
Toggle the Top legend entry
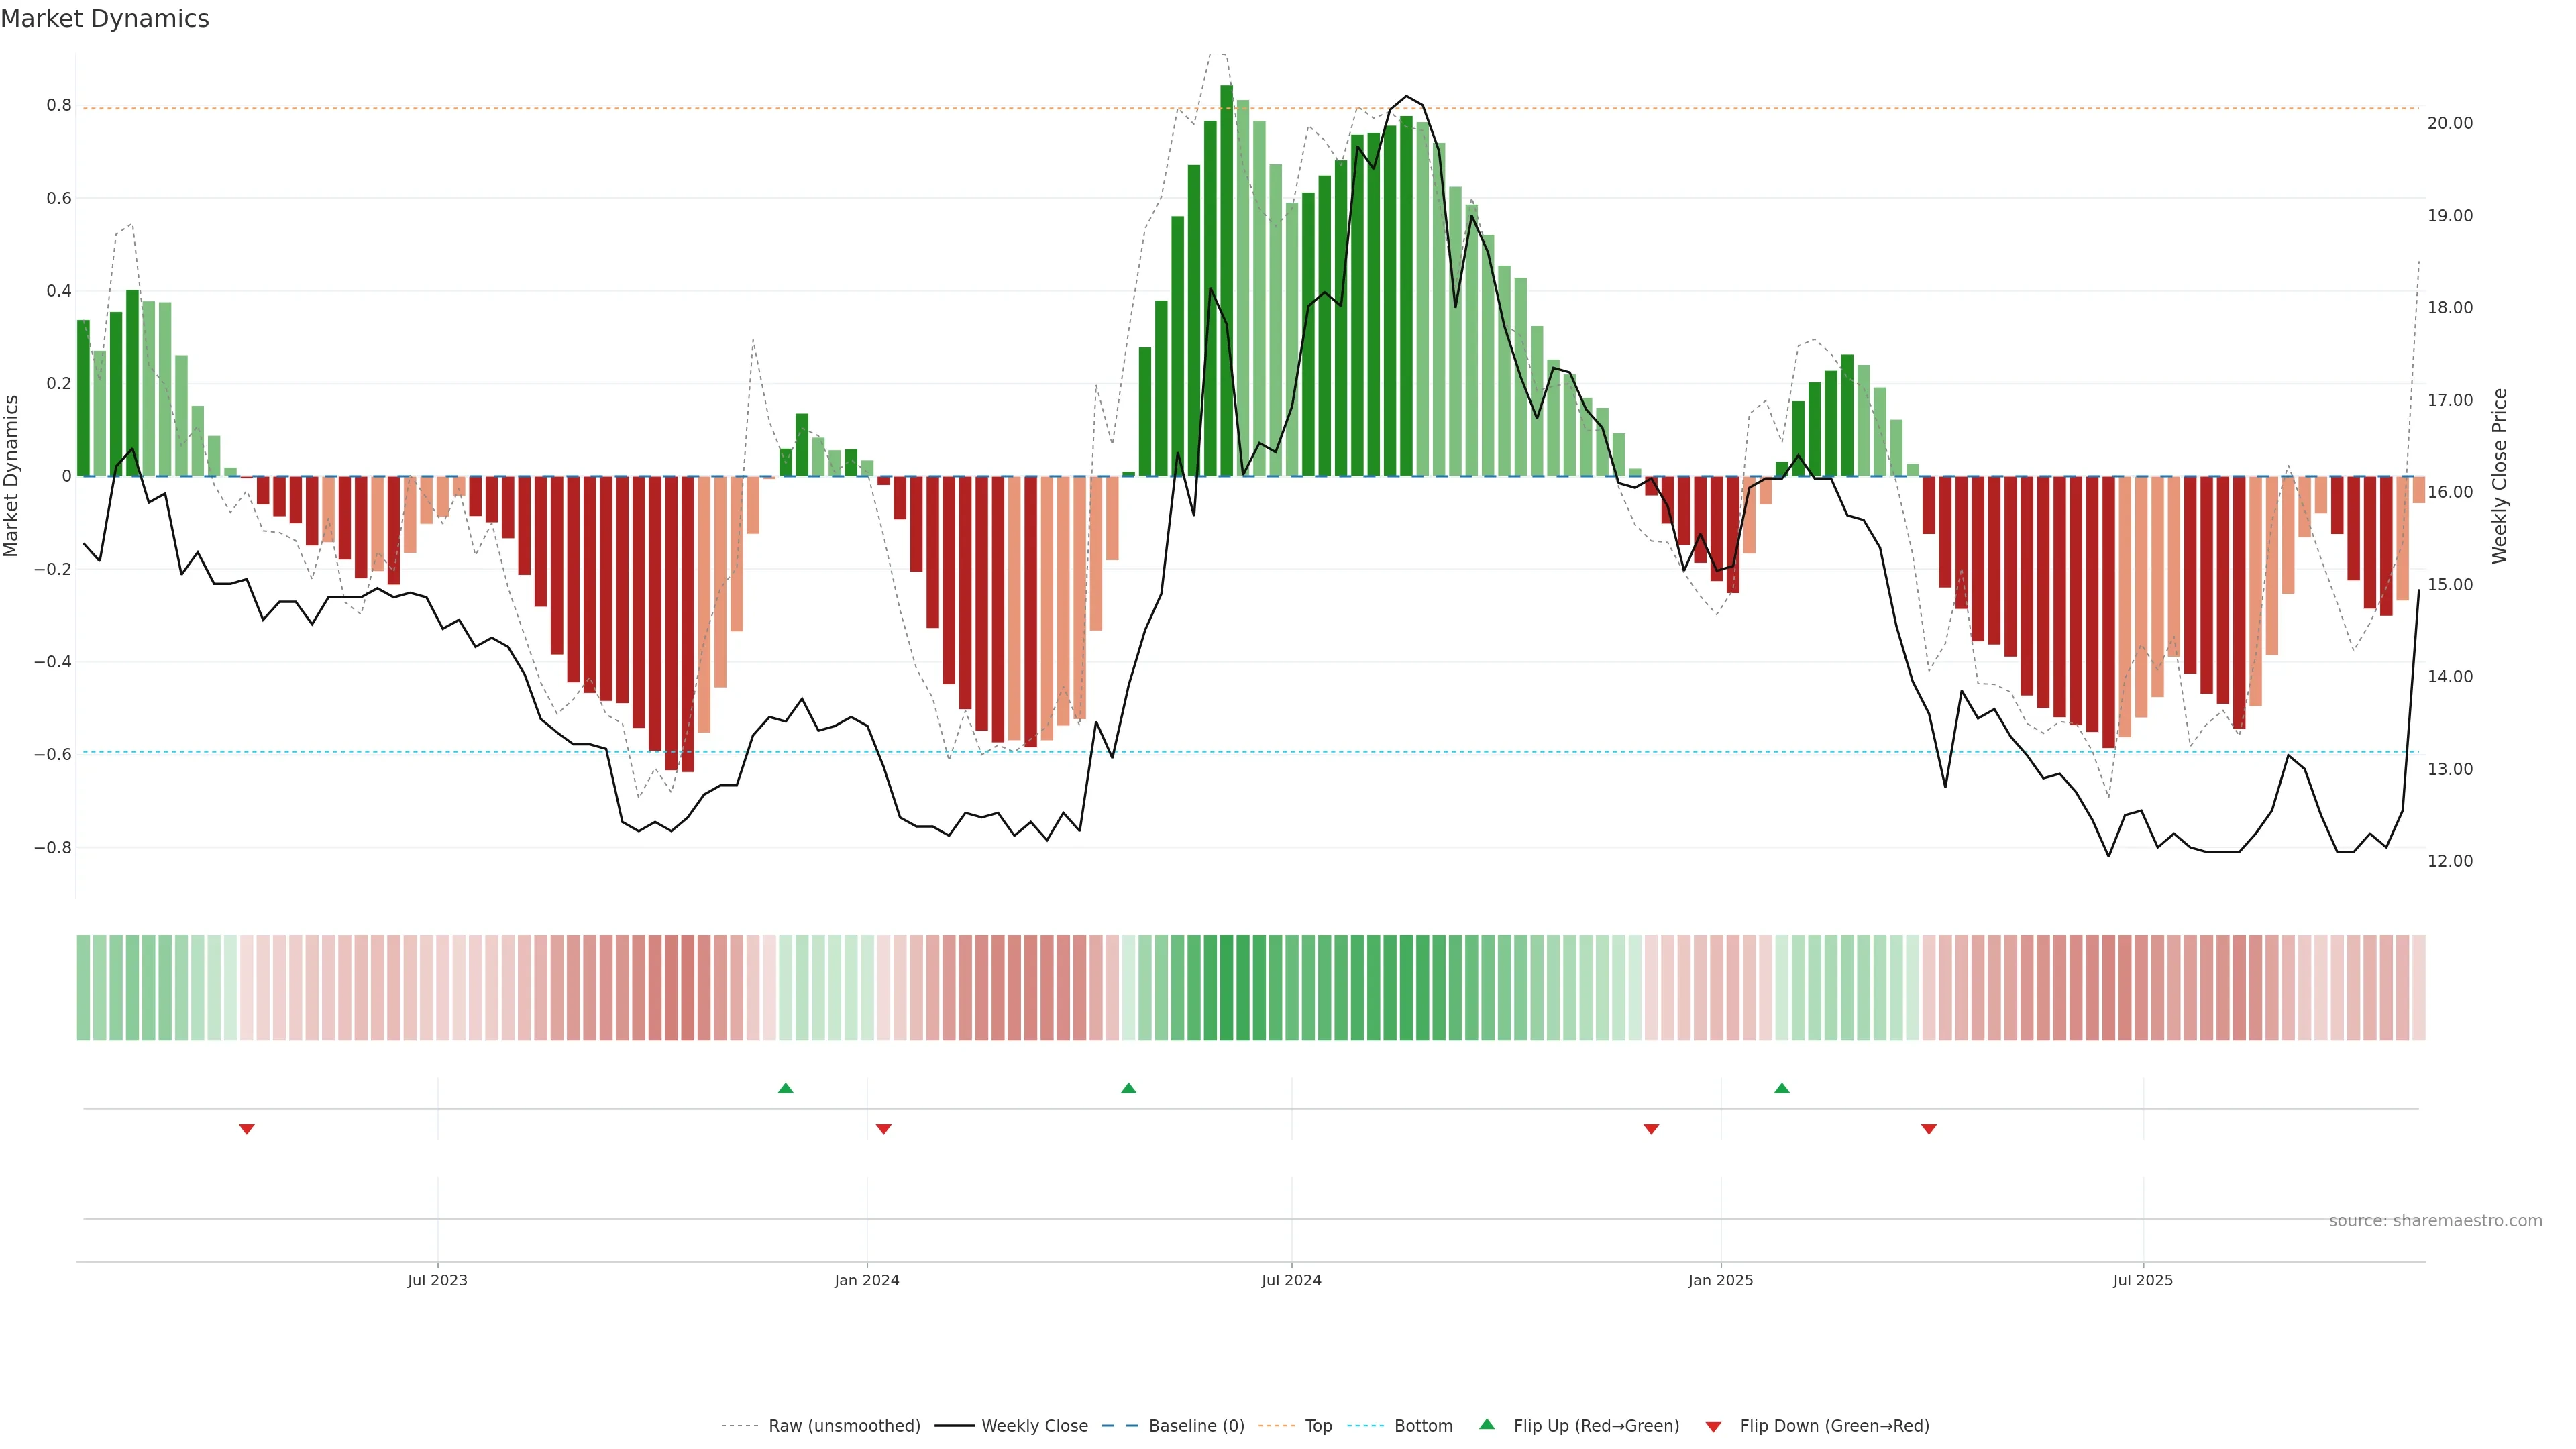pos(1318,1425)
